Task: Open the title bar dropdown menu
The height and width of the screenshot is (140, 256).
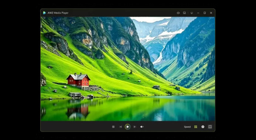Action: [x=192, y=13]
